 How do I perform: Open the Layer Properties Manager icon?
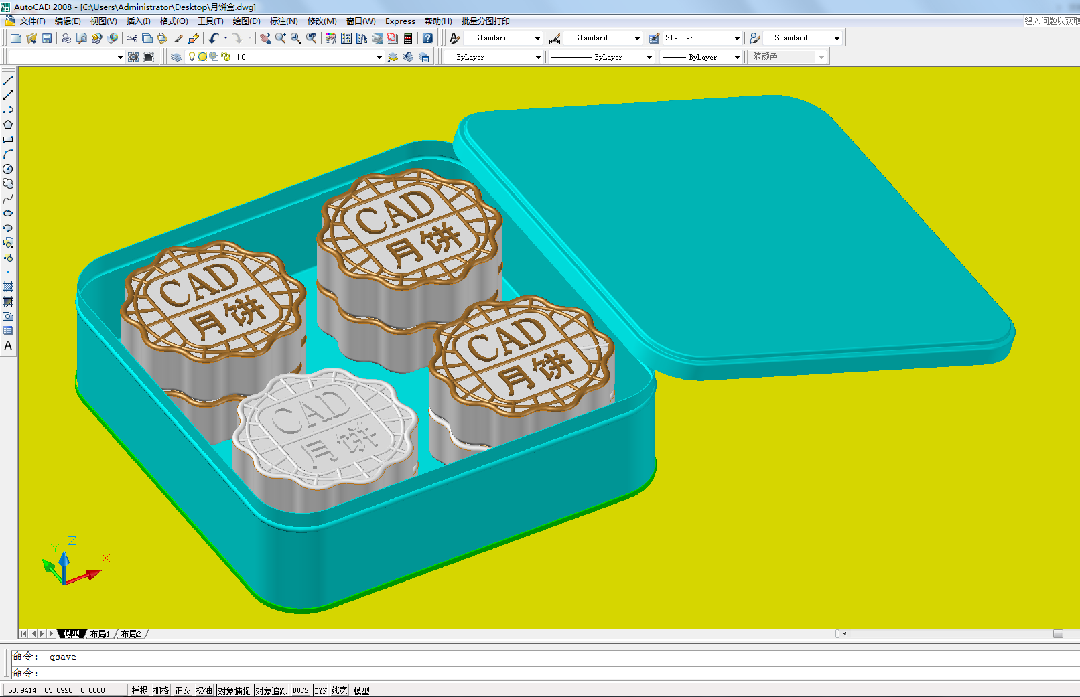pyautogui.click(x=176, y=57)
